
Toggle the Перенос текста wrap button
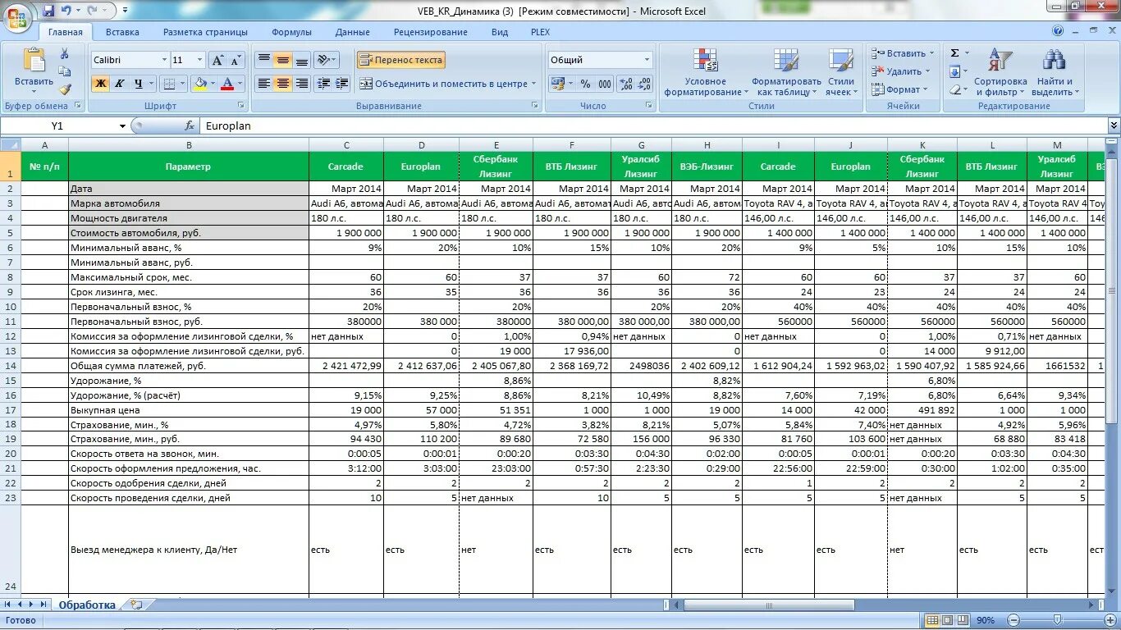point(400,60)
